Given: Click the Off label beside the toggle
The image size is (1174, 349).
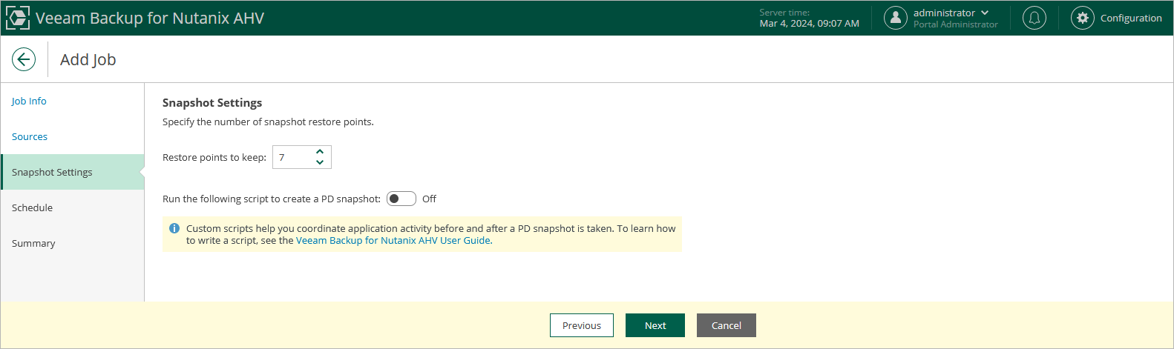Looking at the screenshot, I should point(429,199).
